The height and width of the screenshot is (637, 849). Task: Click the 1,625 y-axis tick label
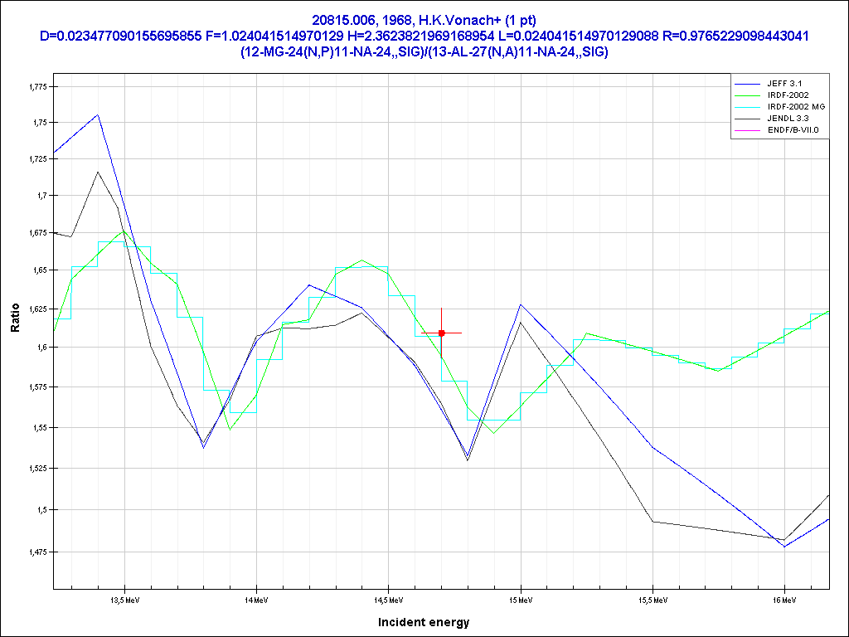[x=39, y=309]
